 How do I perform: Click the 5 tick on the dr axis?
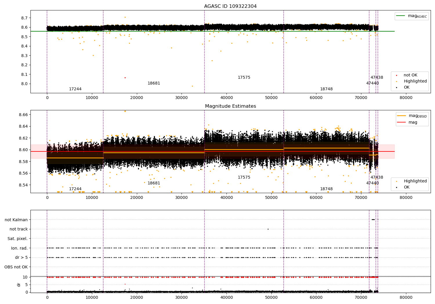(26, 285)
